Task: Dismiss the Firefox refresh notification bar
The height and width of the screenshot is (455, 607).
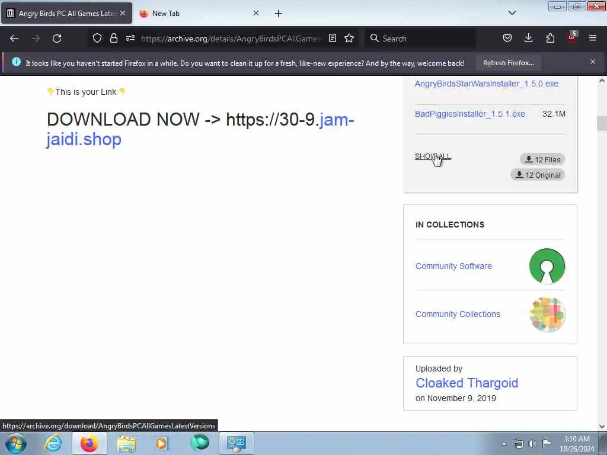Action: pos(593,62)
